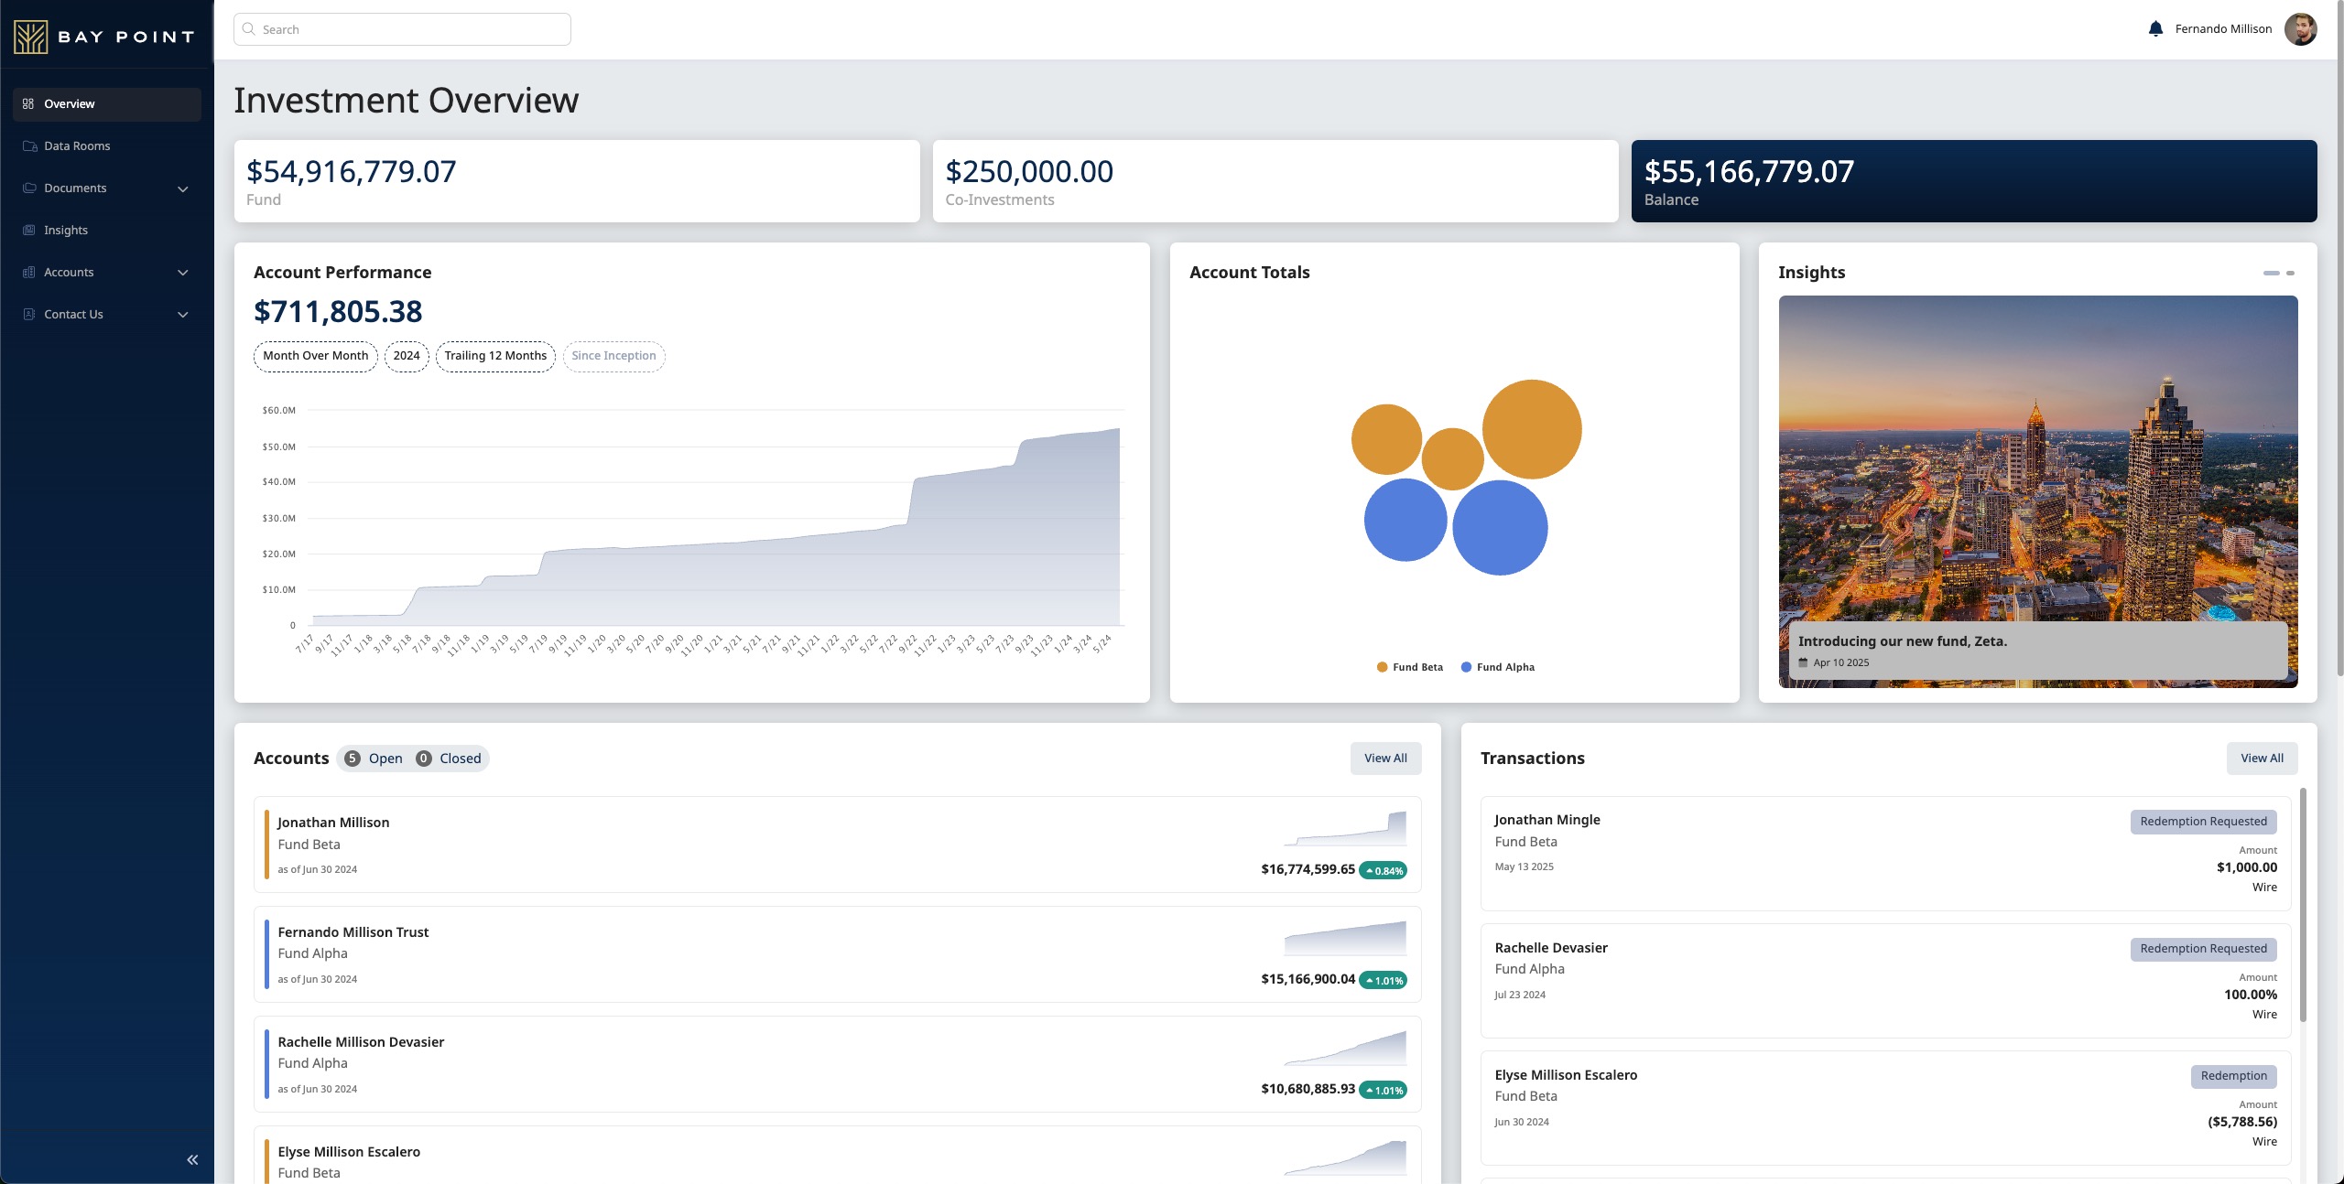
Task: Open Elyse Millison Escalero account row
Action: [x=838, y=1155]
